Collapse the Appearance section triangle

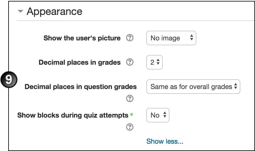[x=20, y=11]
